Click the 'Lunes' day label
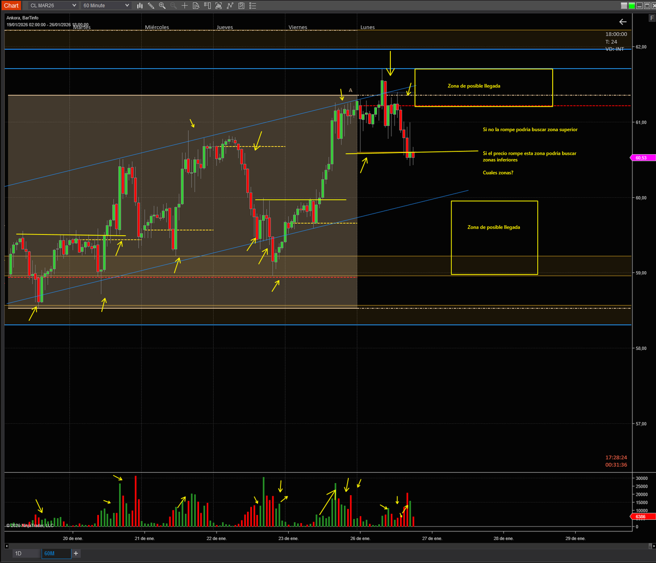 click(x=368, y=27)
